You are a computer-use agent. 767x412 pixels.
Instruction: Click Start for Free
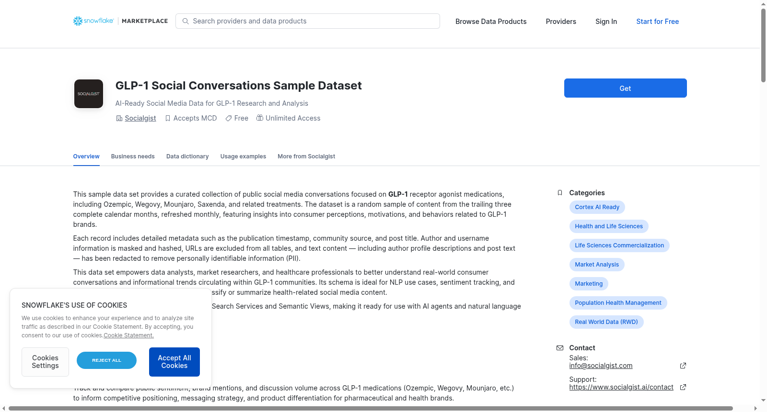coord(657,22)
